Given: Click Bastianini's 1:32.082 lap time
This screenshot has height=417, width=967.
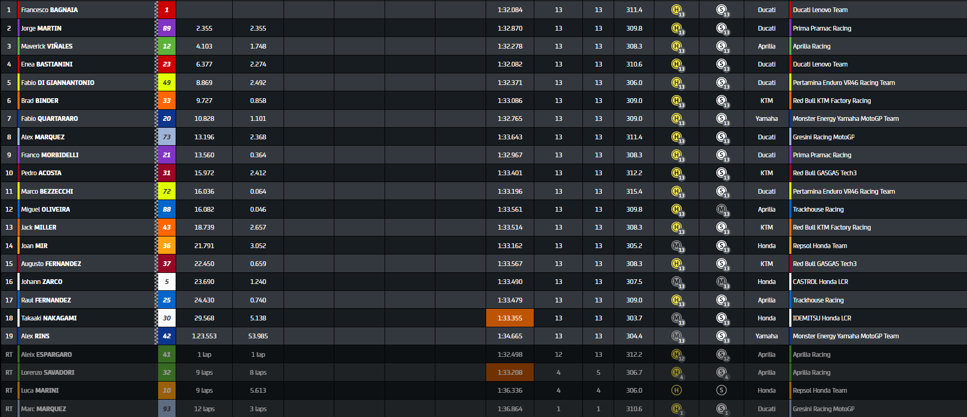Looking at the screenshot, I should (x=510, y=64).
